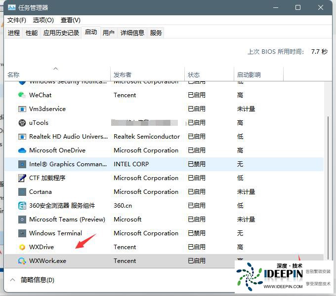Image resolution: width=336 pixels, height=296 pixels.
Task: Select the Vm3dservice entry
Action: [47, 109]
